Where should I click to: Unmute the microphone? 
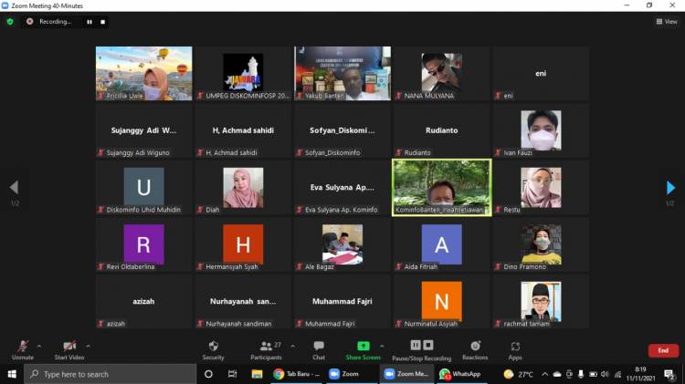pyautogui.click(x=23, y=350)
